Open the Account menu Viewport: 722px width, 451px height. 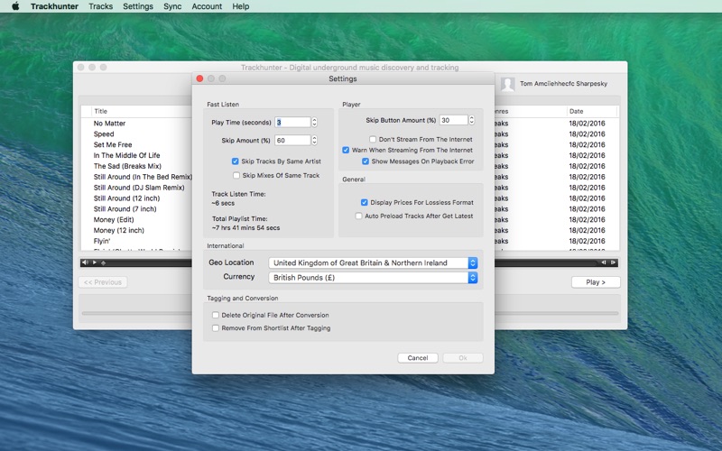click(207, 6)
